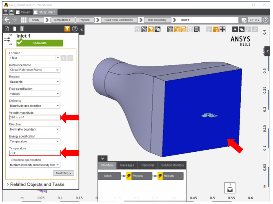Open the DP 0 dropdown
This screenshot has width=273, height=204.
(255, 20)
